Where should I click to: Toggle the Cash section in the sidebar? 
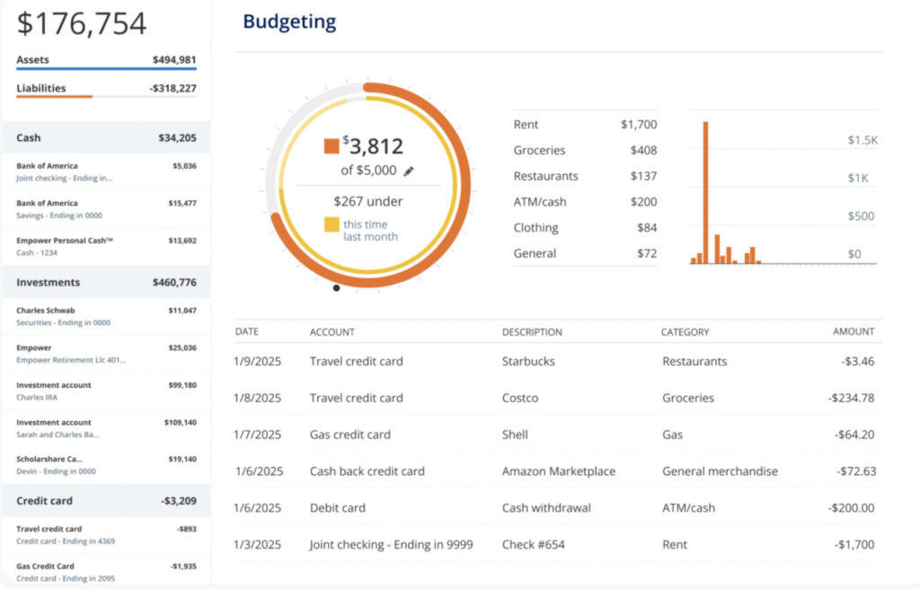(106, 138)
